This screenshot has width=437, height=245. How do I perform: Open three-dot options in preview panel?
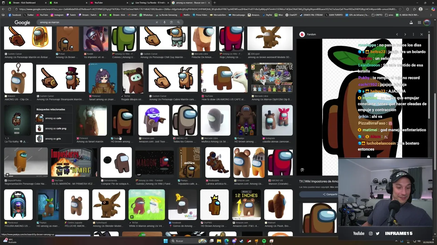click(x=413, y=34)
